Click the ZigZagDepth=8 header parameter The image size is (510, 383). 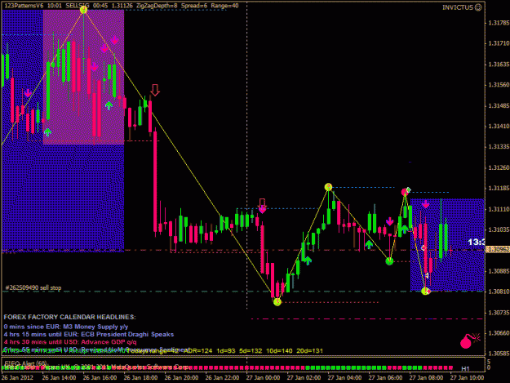[x=157, y=6]
